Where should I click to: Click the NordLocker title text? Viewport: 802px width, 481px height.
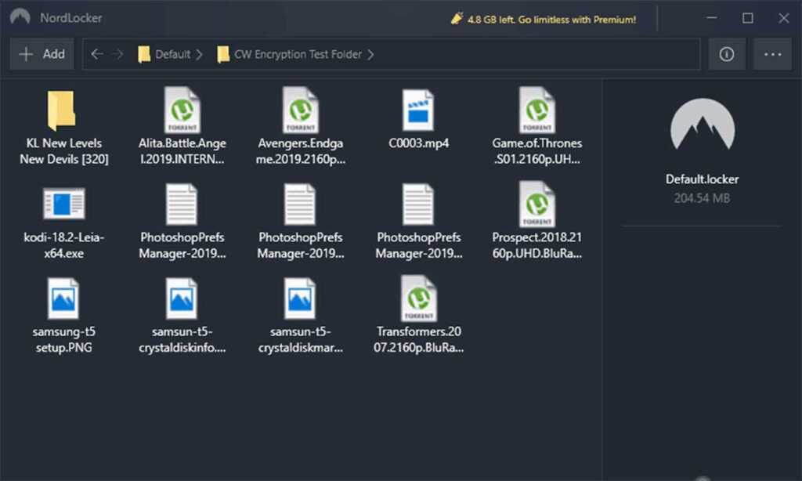click(x=71, y=18)
